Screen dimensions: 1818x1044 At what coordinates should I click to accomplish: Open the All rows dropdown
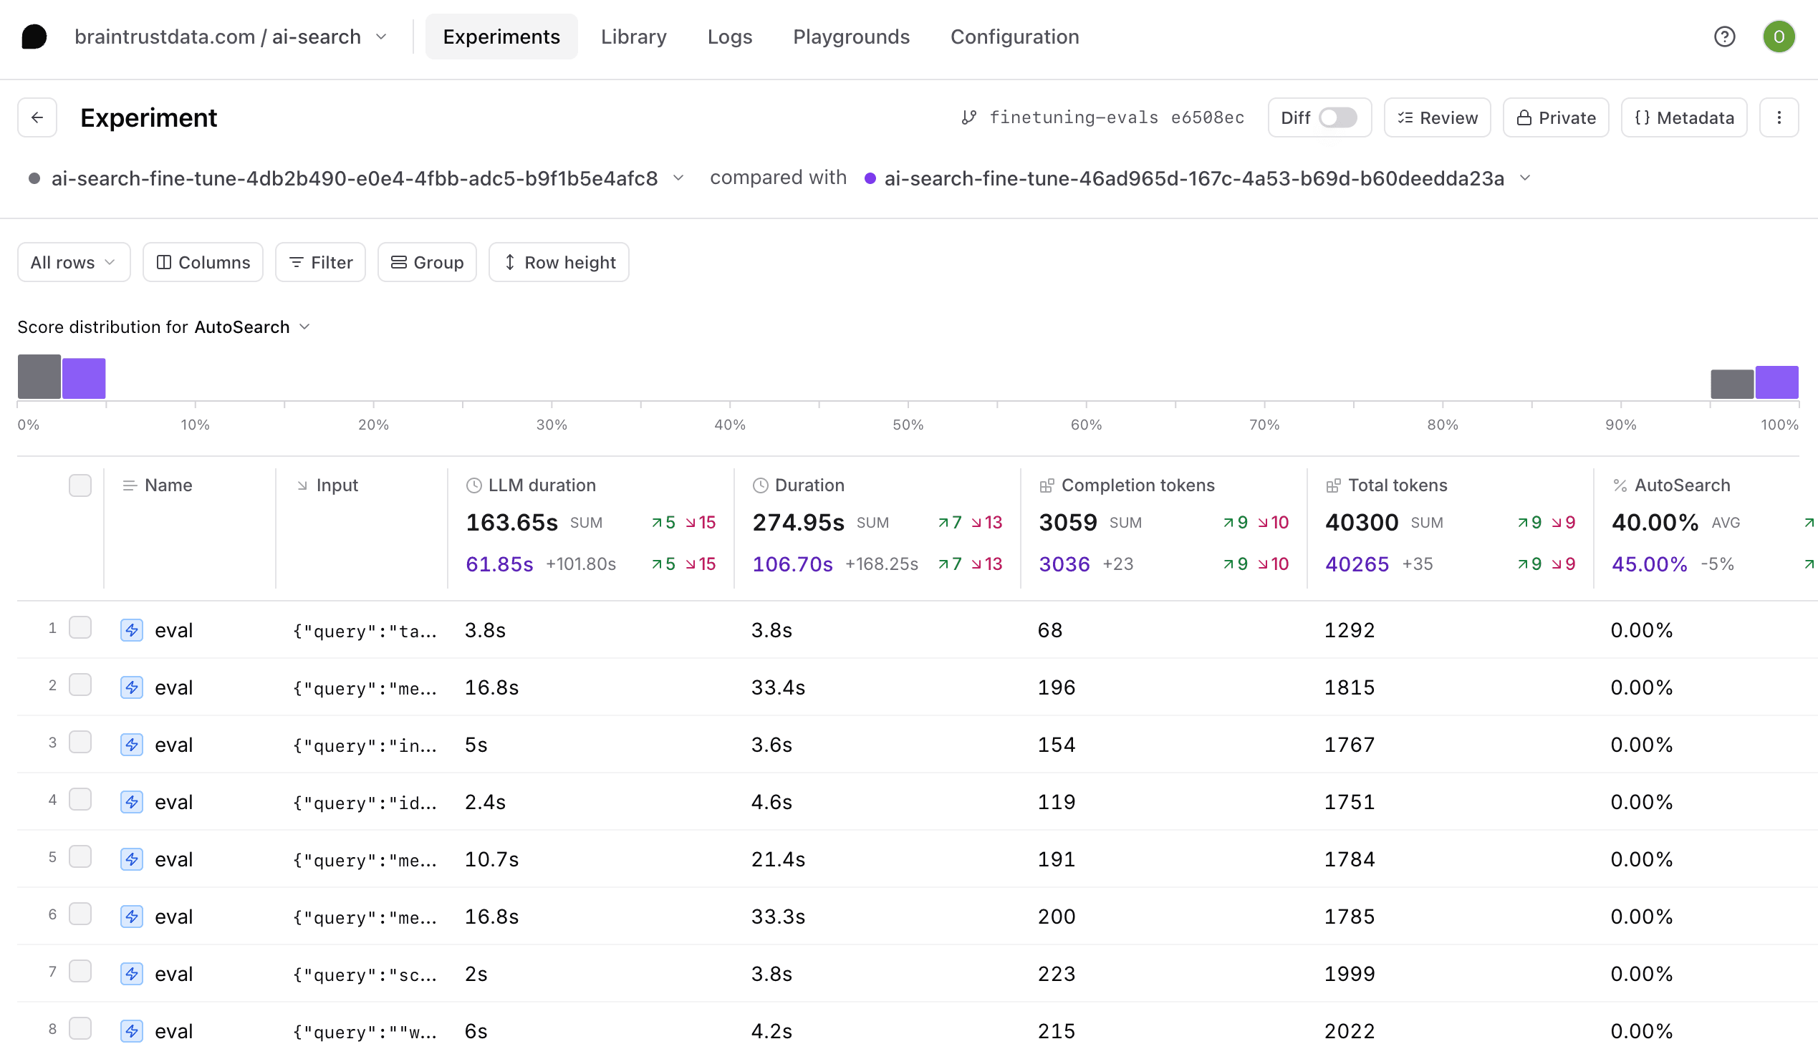pyautogui.click(x=73, y=263)
